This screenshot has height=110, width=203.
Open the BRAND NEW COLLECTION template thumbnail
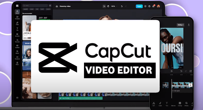27,56
